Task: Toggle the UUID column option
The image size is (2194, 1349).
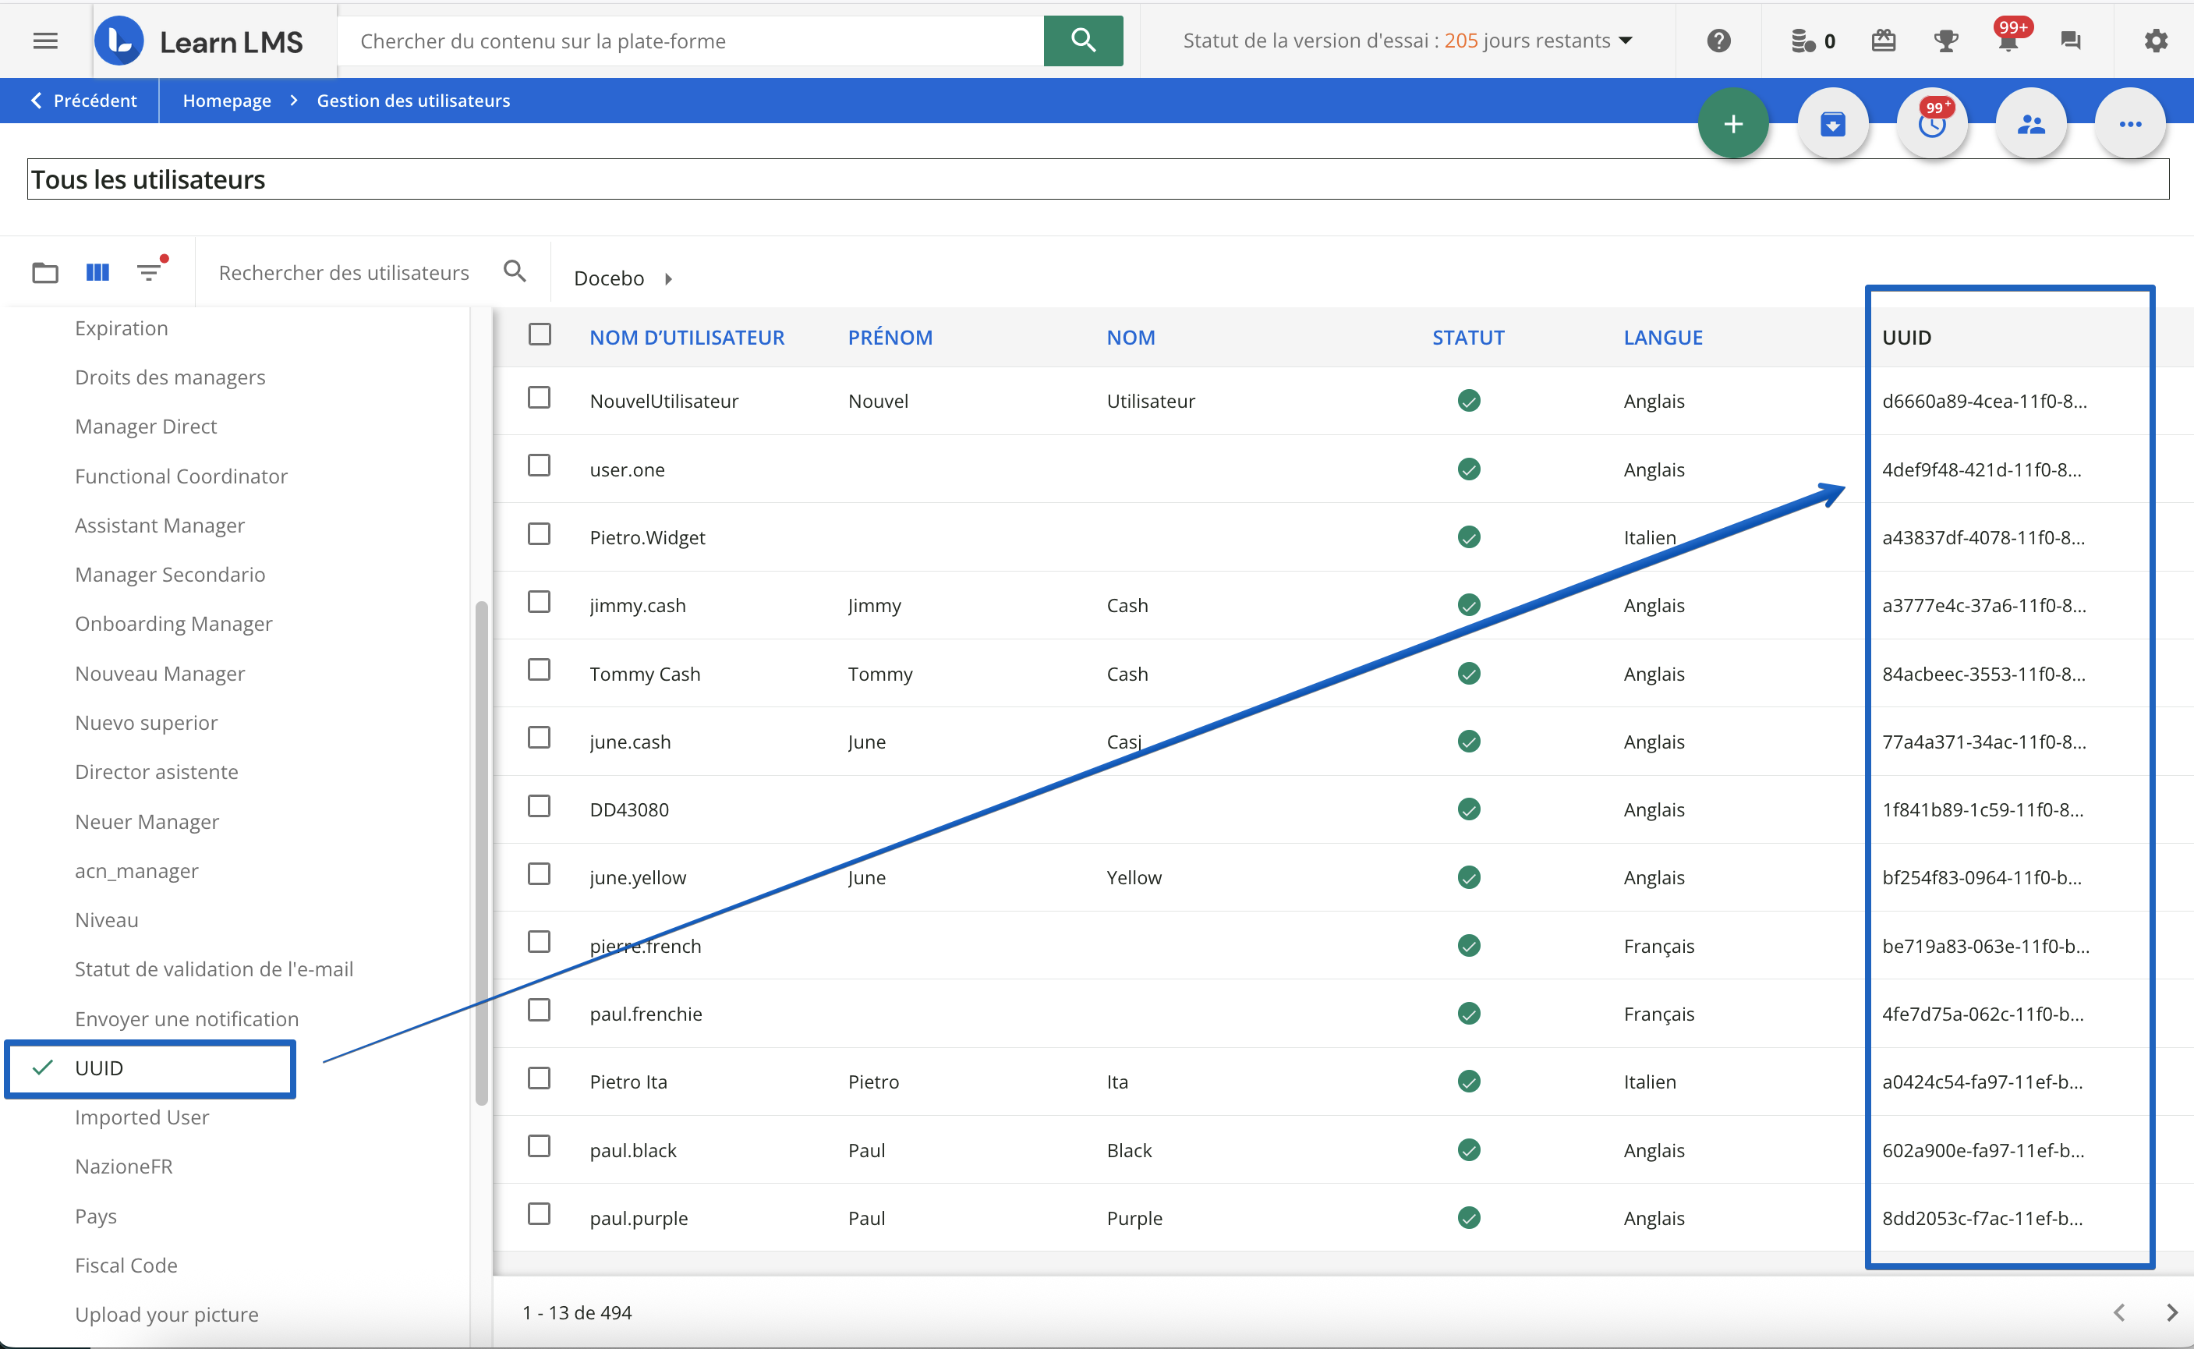Action: click(x=99, y=1068)
